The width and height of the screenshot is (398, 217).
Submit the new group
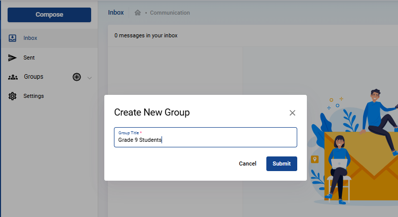pos(282,164)
